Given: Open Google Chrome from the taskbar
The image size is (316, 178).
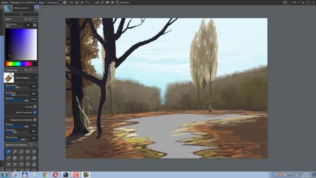Looking at the screenshot, I should pos(45,175).
